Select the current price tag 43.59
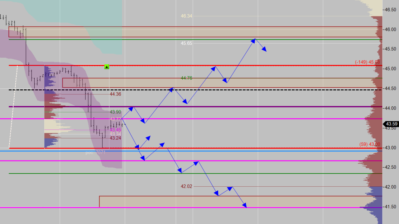This screenshot has height=224, width=399. pyautogui.click(x=392, y=124)
